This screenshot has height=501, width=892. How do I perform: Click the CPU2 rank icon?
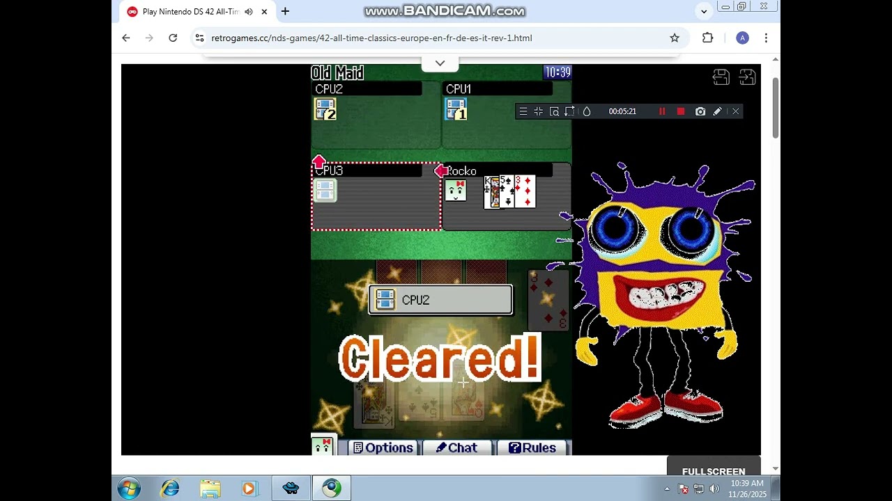pos(325,109)
